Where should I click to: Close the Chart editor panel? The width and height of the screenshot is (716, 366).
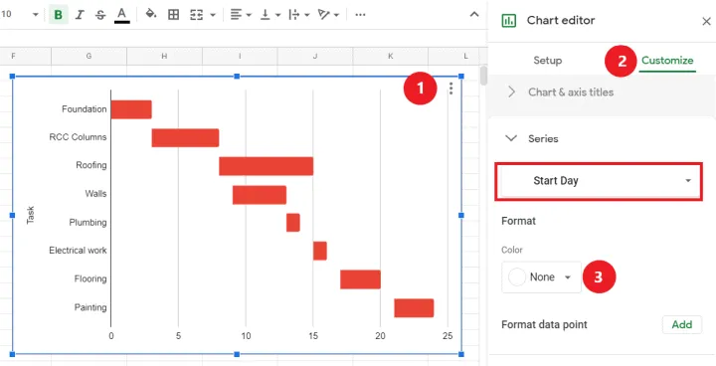click(x=706, y=22)
